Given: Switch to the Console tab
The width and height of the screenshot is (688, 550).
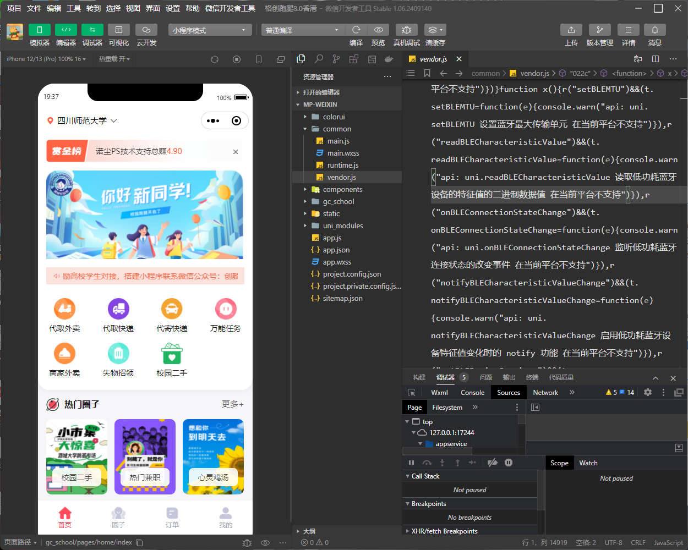Looking at the screenshot, I should (x=472, y=392).
